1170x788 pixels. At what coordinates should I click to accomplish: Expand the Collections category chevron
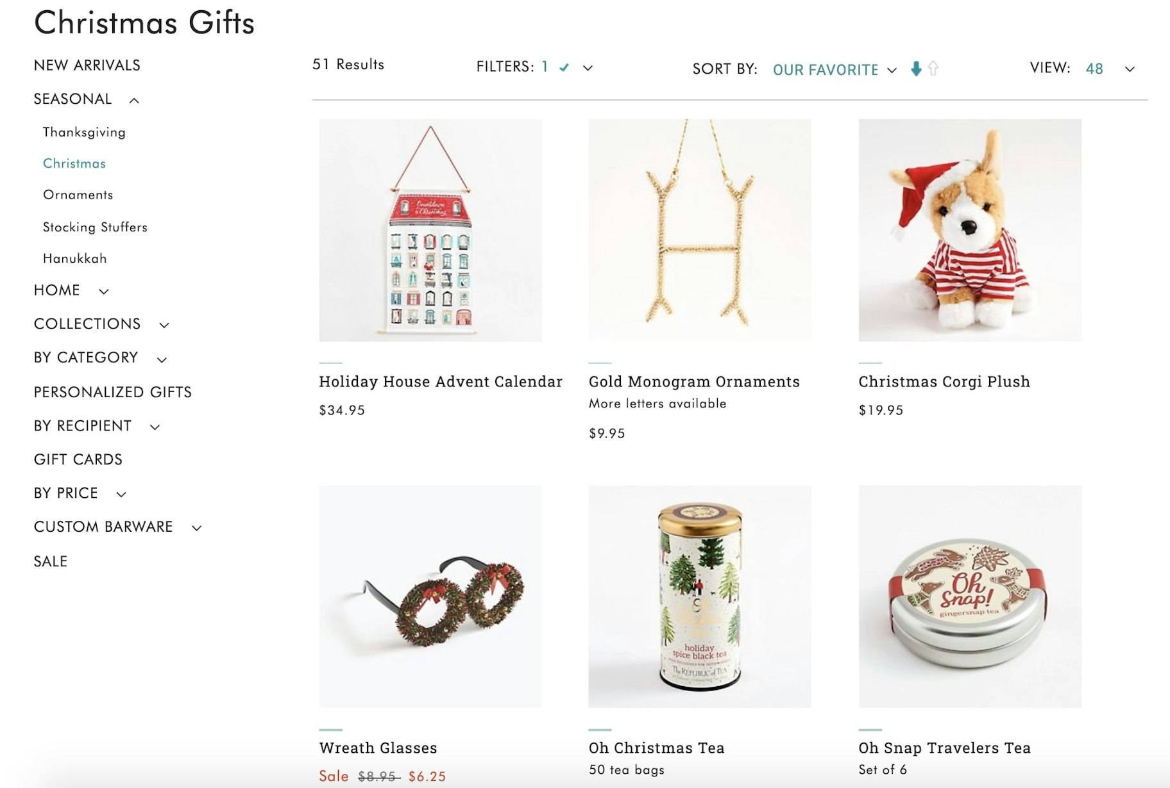(164, 325)
